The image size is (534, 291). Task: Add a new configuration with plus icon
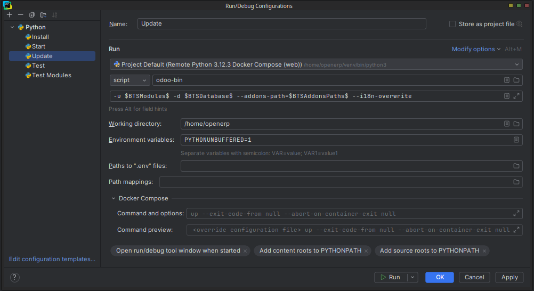tap(9, 14)
